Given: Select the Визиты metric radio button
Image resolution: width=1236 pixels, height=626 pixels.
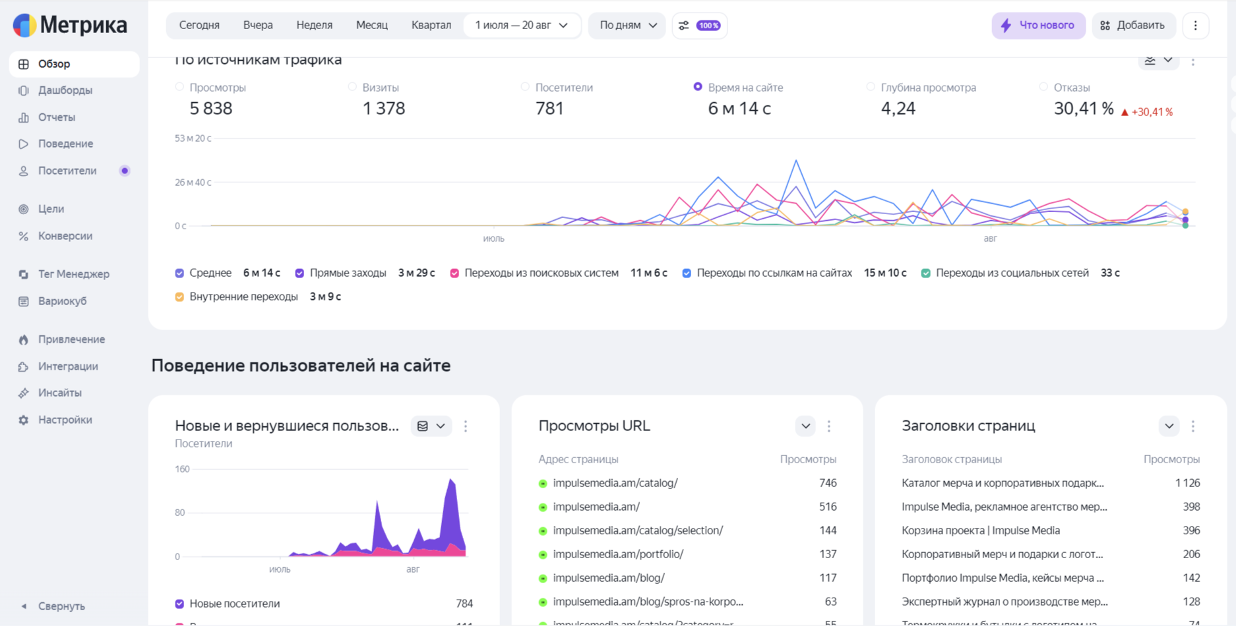Looking at the screenshot, I should pos(352,87).
